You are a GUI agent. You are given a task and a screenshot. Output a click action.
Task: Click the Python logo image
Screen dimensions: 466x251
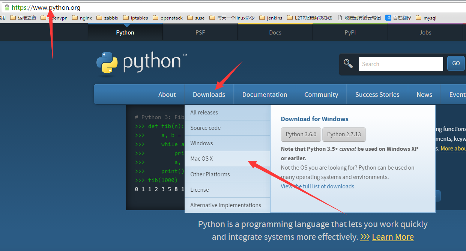(x=142, y=64)
